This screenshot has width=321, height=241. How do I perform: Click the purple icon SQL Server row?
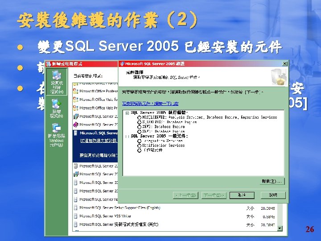[76, 125]
